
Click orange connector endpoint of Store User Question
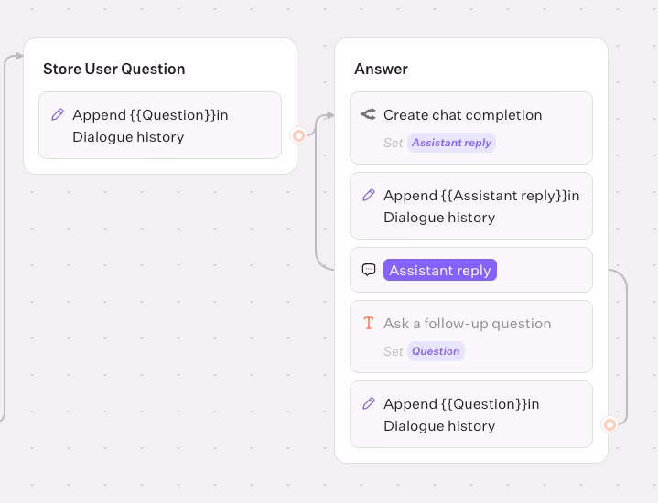(x=297, y=135)
